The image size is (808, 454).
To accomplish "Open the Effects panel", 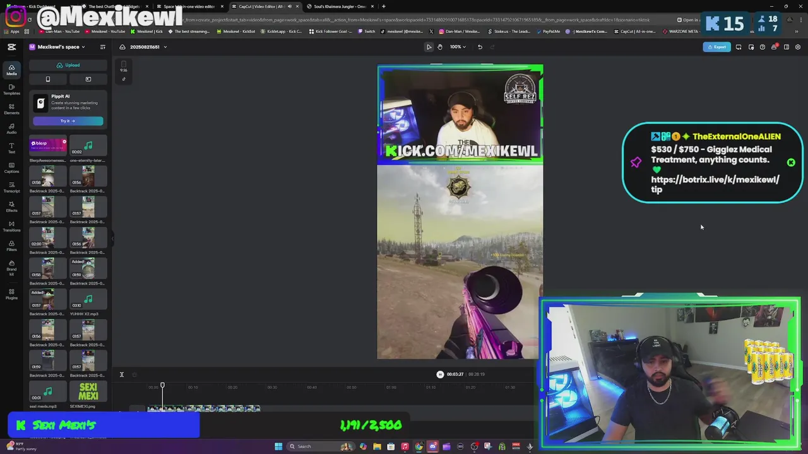I will (x=11, y=207).
